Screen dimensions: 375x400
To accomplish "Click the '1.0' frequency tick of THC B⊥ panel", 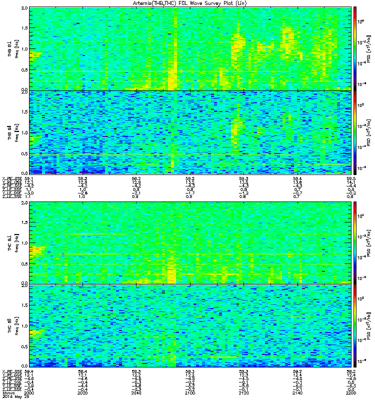I will point(24,243).
